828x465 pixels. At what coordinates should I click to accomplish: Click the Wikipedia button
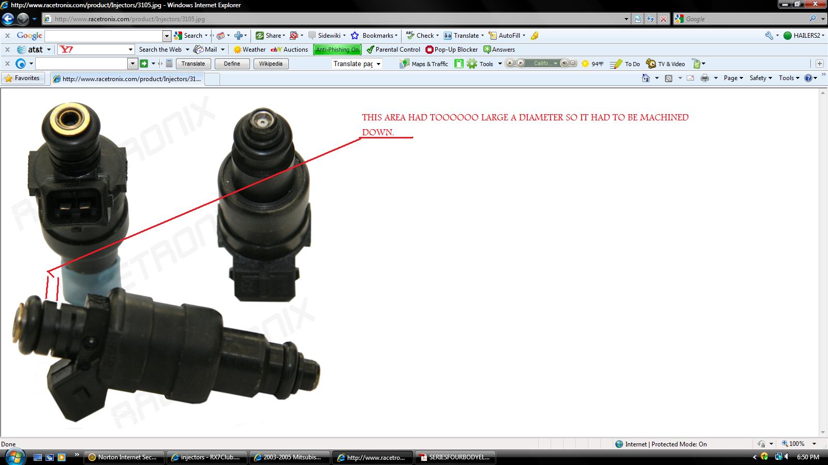click(271, 64)
